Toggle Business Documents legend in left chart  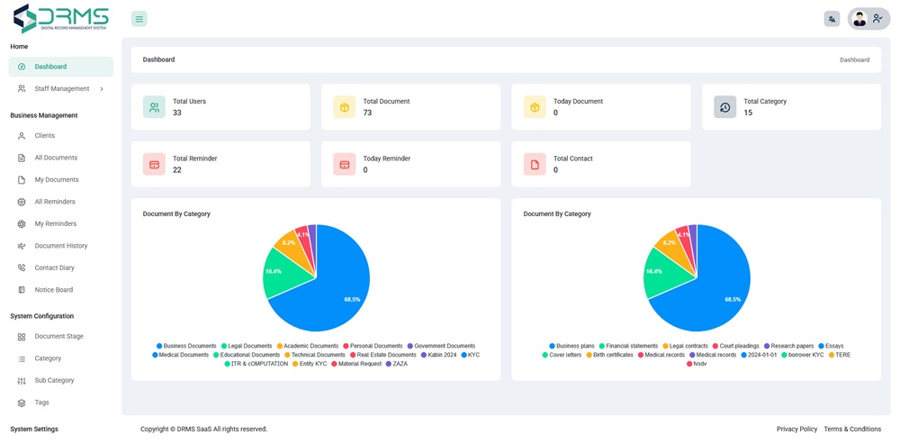coord(188,346)
